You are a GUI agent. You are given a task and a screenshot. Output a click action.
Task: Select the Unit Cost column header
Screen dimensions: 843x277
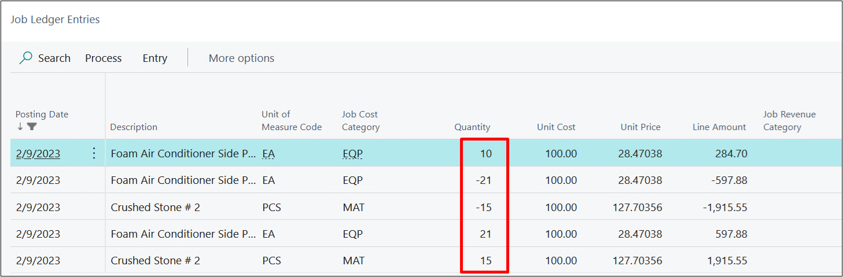555,127
